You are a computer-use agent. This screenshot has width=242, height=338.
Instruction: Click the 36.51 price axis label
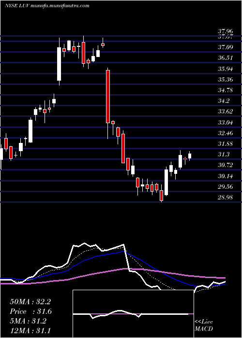tap(226, 58)
